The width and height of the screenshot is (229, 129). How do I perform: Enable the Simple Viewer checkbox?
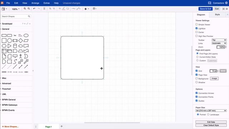pyautogui.click(x=196, y=24)
